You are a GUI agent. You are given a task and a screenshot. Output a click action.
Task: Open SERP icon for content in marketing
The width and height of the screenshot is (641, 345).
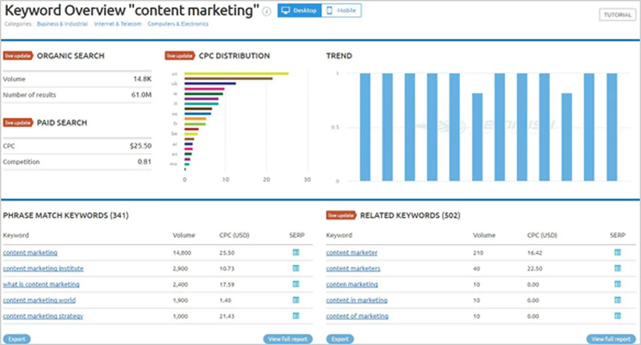617,300
